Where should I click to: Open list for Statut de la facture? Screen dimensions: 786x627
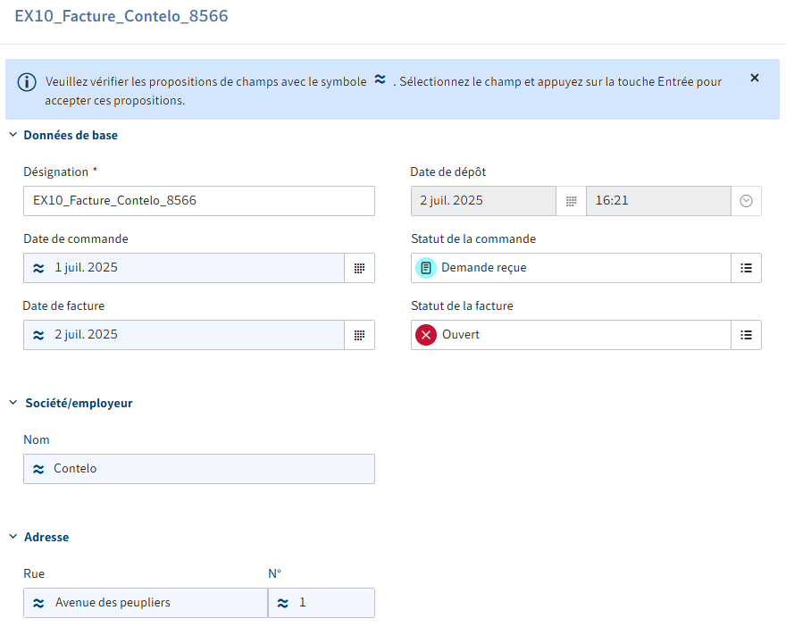tap(746, 335)
